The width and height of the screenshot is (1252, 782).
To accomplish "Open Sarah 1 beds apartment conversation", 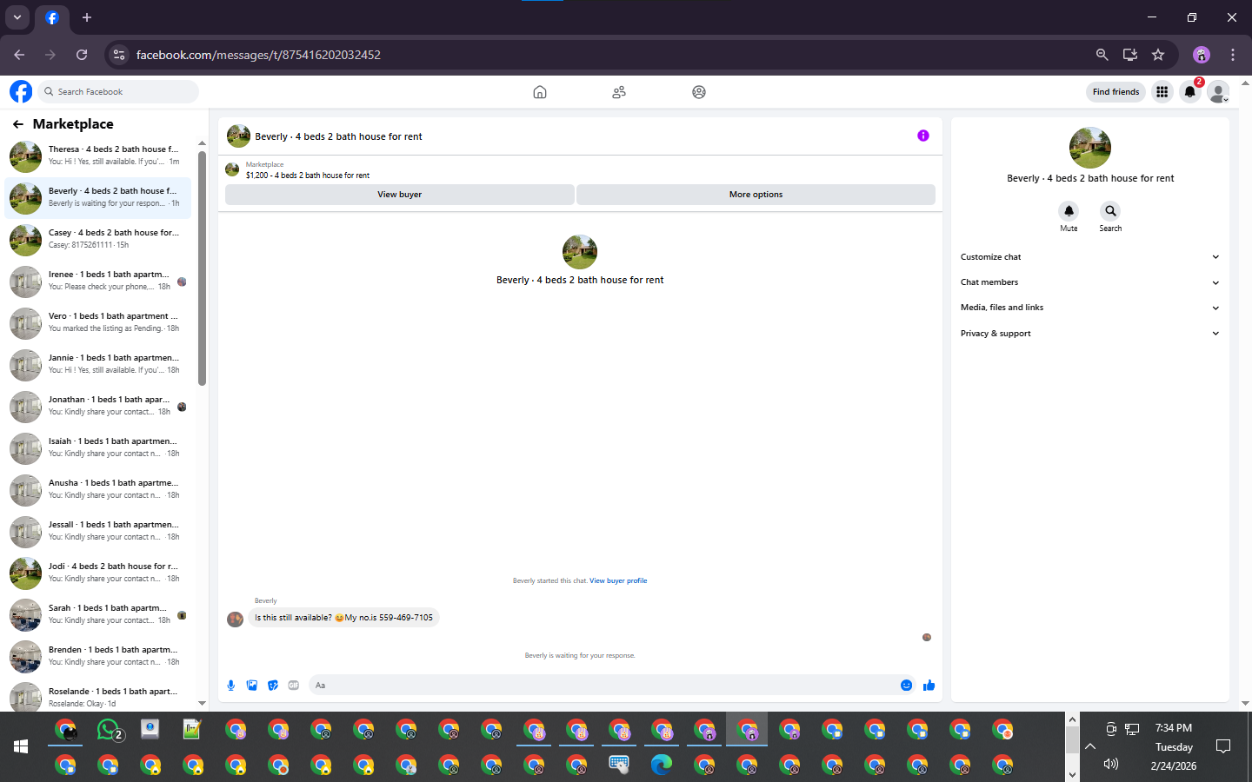I will 98,615.
